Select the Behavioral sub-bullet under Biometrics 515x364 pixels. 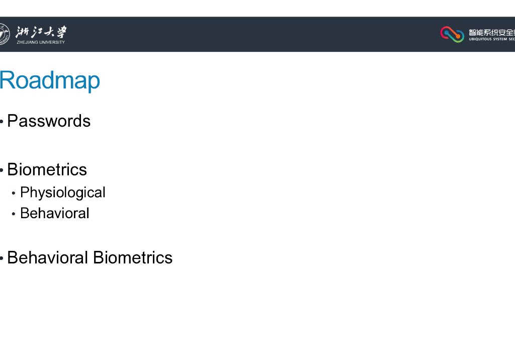pos(55,213)
